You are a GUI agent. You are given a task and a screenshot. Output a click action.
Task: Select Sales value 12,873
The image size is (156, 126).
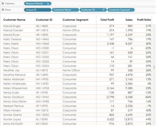(128, 119)
